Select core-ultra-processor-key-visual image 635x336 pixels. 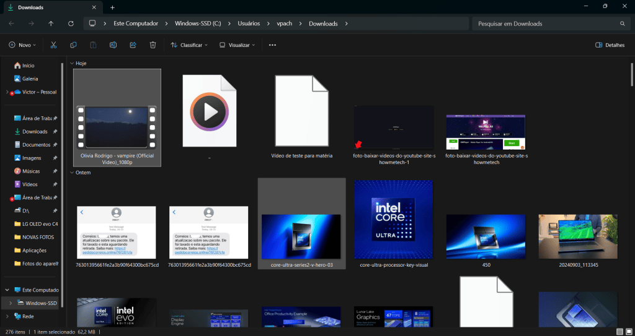pos(394,223)
